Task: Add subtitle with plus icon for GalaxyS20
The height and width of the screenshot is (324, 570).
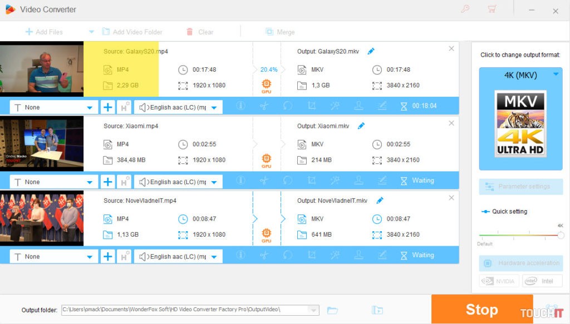Action: (108, 107)
